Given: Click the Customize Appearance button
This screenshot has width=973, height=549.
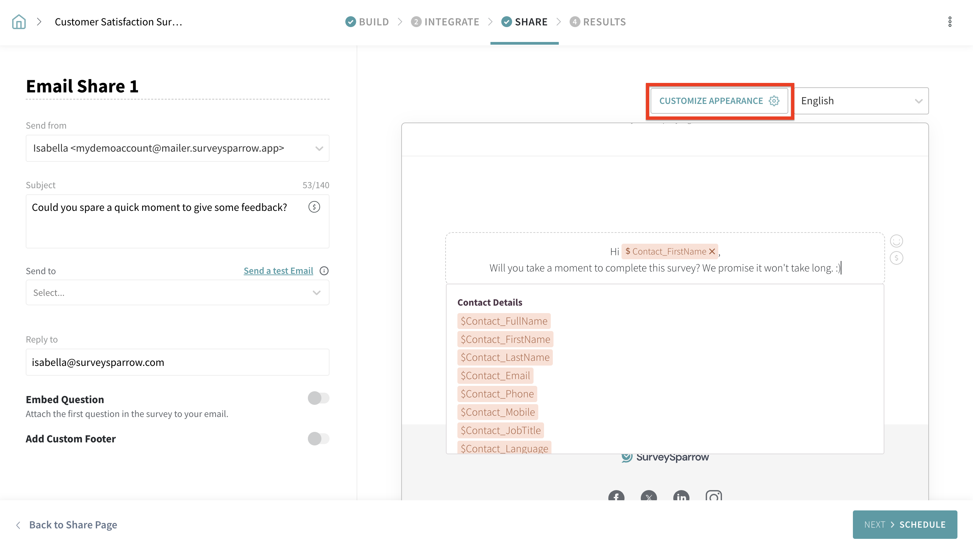Looking at the screenshot, I should (719, 101).
